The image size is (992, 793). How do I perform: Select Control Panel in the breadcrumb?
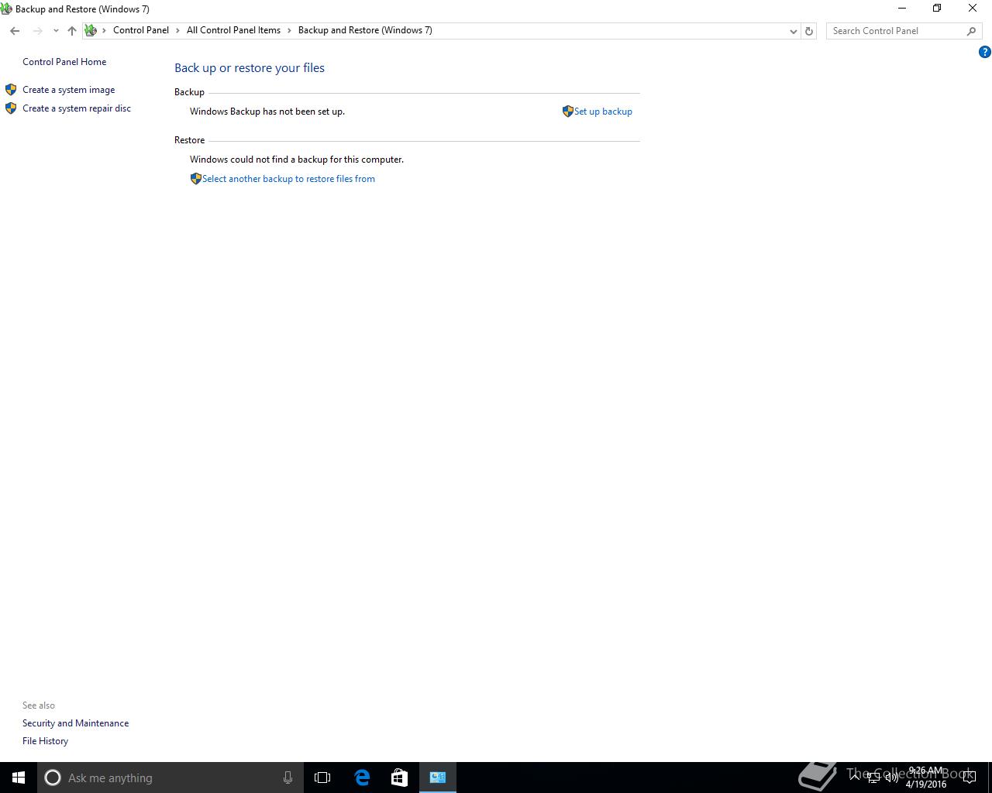(141, 30)
